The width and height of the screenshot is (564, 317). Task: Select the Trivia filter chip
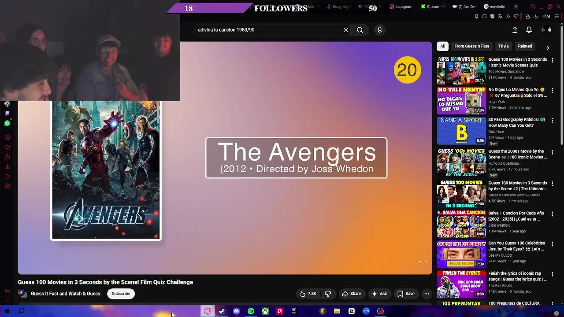[503, 46]
